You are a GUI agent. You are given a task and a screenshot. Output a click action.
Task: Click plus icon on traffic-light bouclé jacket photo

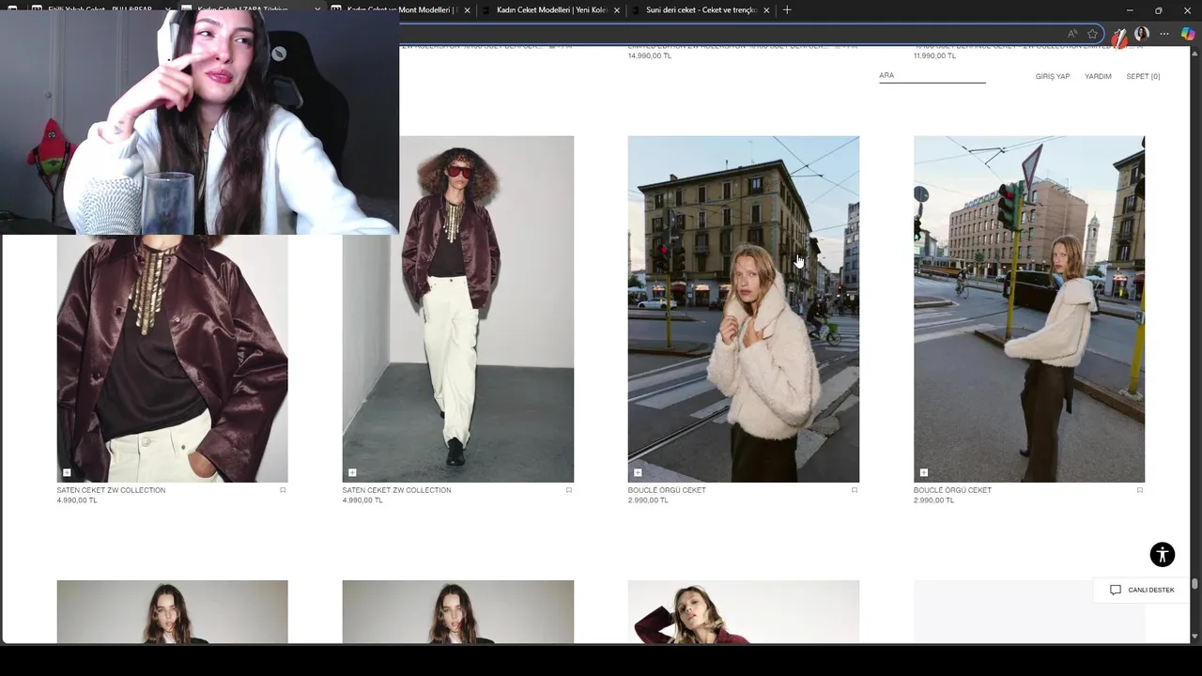pyautogui.click(x=924, y=472)
